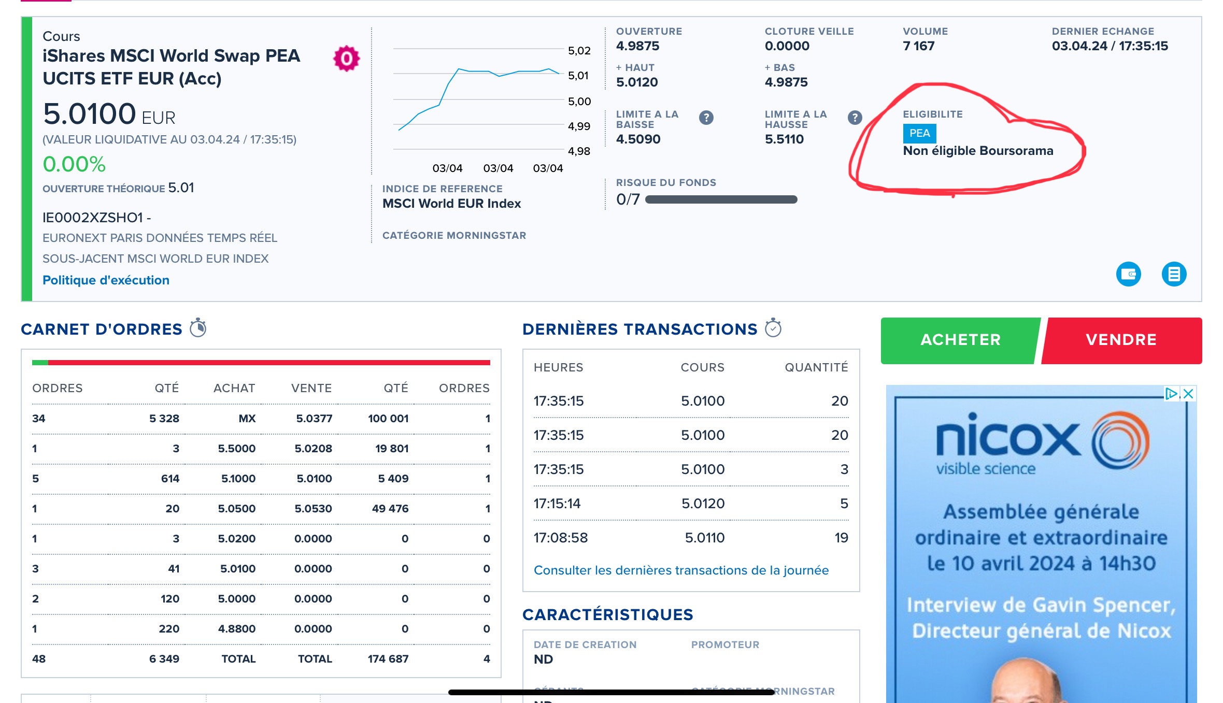Click the MSCI World EUR Index reference
The width and height of the screenshot is (1223, 703).
pos(451,204)
